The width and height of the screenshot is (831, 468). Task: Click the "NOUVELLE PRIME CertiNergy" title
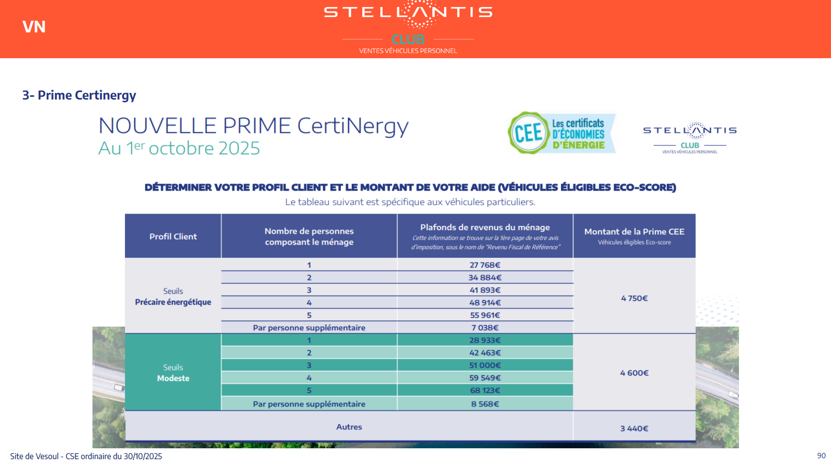point(254,126)
